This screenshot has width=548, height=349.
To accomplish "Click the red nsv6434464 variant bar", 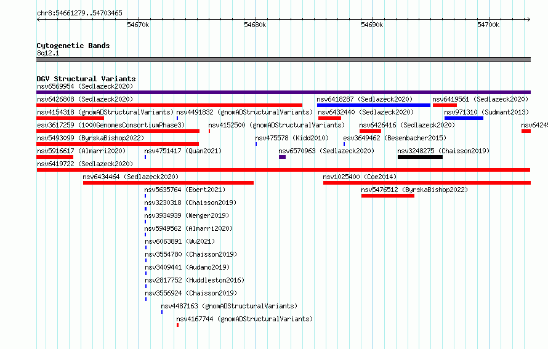I will (169, 183).
